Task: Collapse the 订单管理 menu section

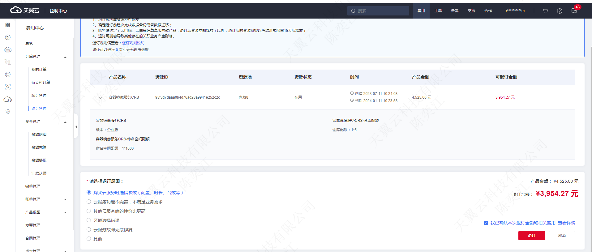Action: pos(65,57)
